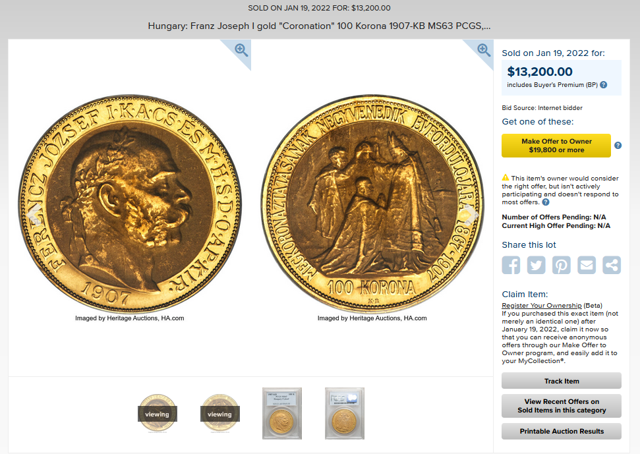The height and width of the screenshot is (454, 640).
Task: Open Buyer's Premium help icon
Action: pos(604,85)
